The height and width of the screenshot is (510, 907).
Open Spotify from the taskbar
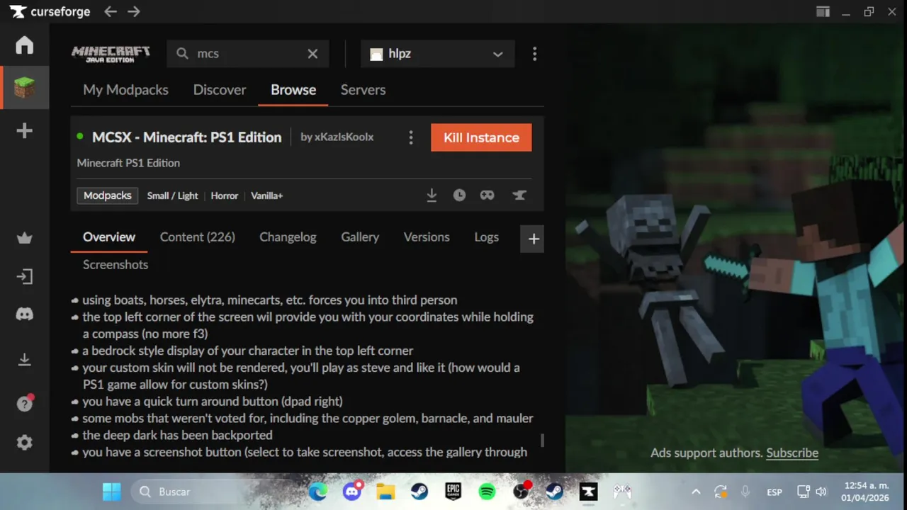[x=487, y=492]
